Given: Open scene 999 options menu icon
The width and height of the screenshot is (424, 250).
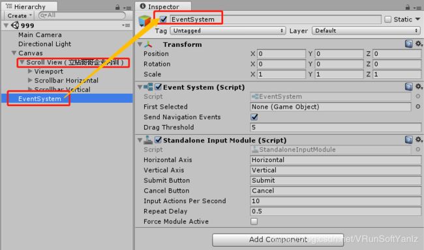Looking at the screenshot, I should click(126, 25).
